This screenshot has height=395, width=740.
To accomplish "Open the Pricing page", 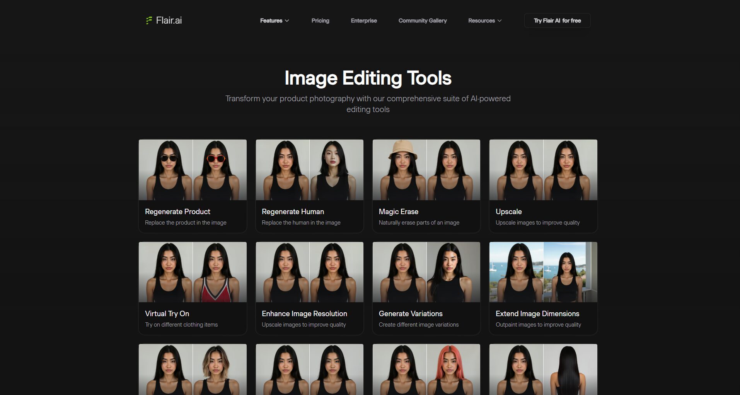I will click(x=320, y=20).
